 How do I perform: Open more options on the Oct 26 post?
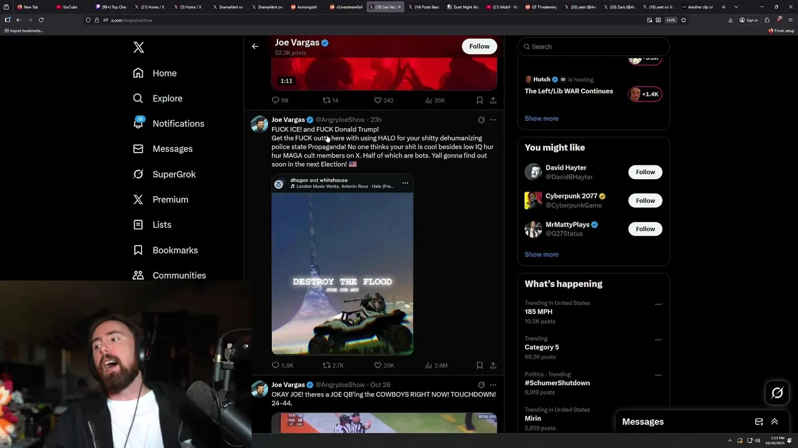[493, 385]
